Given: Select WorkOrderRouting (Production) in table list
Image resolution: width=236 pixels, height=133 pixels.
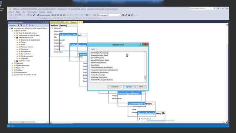Looking at the screenshot, I should tap(102, 80).
